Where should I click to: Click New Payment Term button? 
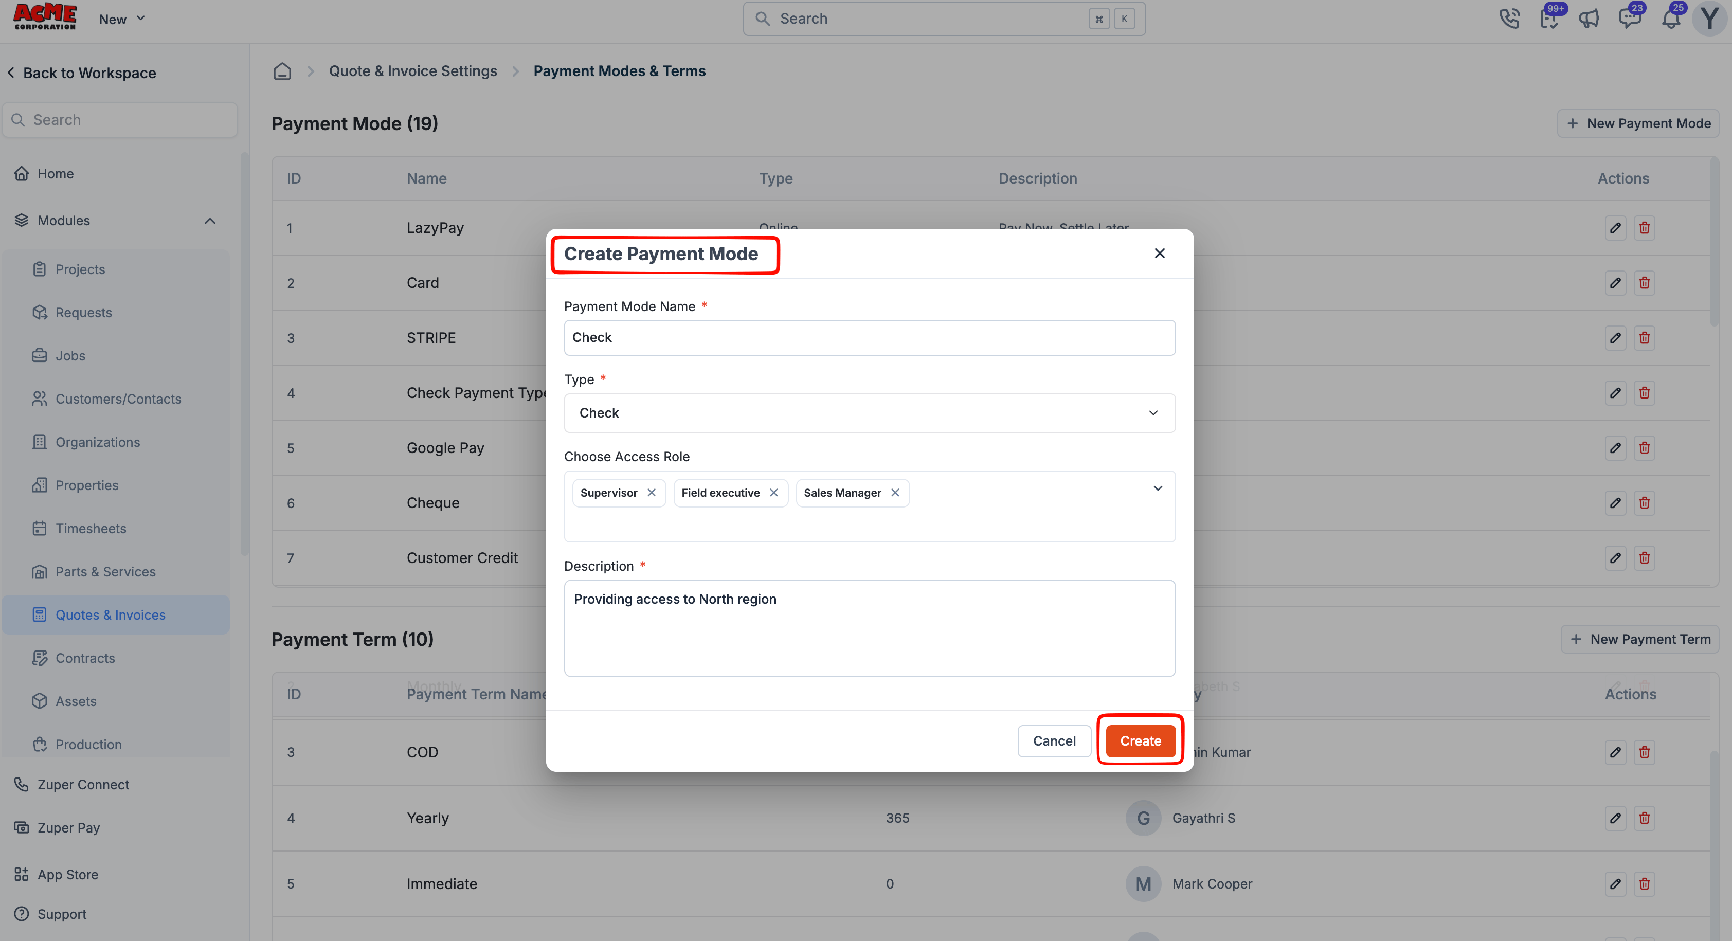point(1640,639)
